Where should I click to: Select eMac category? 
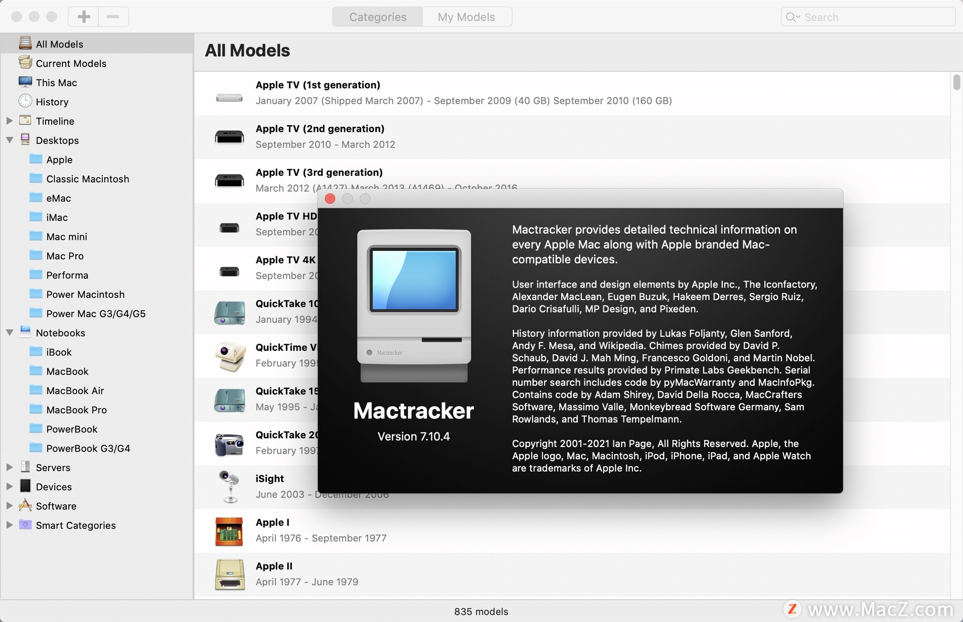[59, 198]
